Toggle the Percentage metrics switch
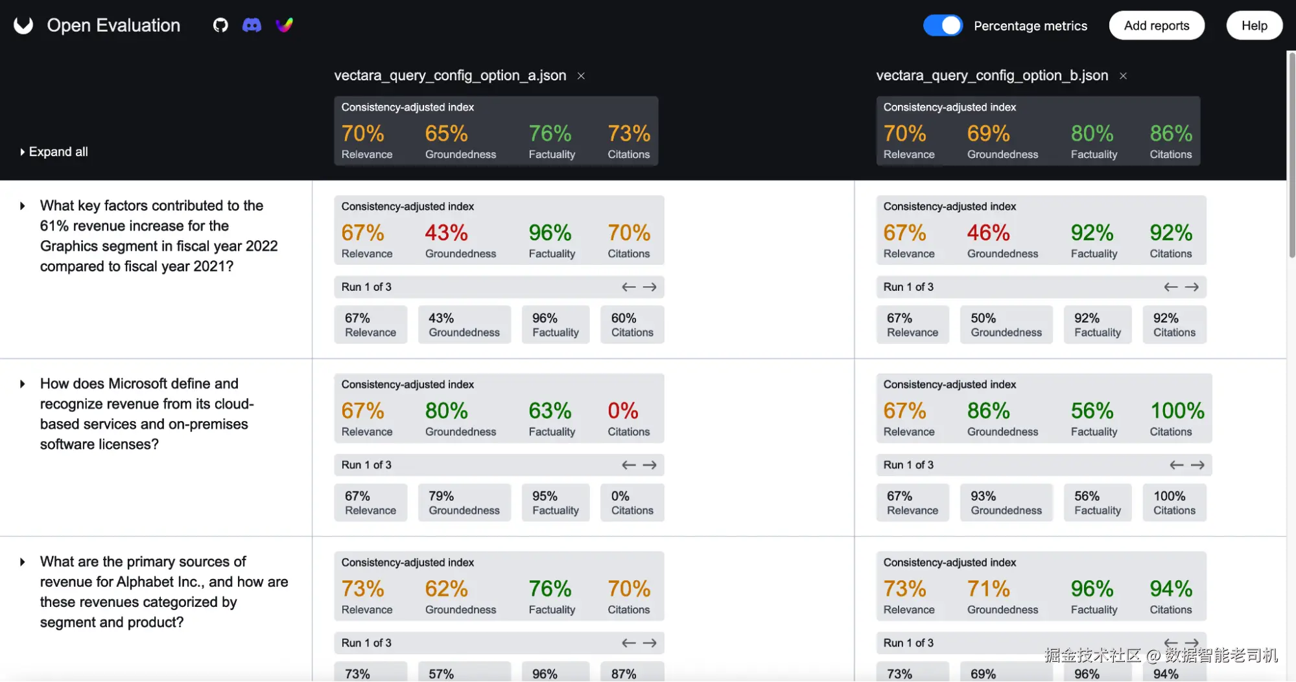The height and width of the screenshot is (682, 1296). (943, 25)
